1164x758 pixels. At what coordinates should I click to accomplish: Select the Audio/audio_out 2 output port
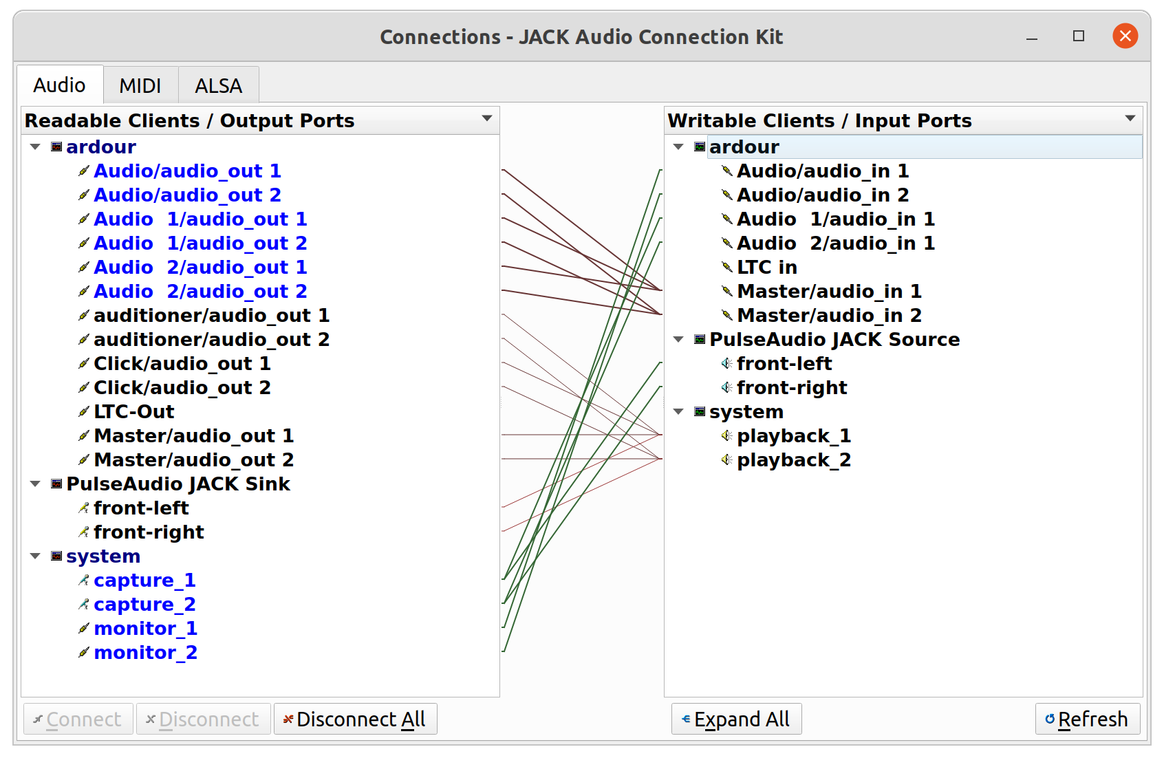(188, 195)
